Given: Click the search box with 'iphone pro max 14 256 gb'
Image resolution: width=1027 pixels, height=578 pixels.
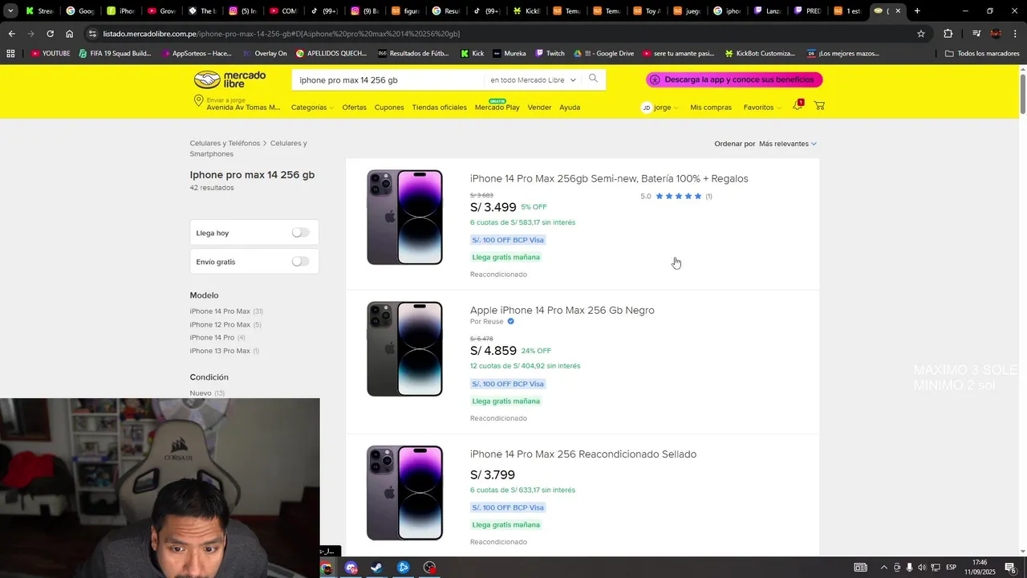Looking at the screenshot, I should click(x=388, y=80).
